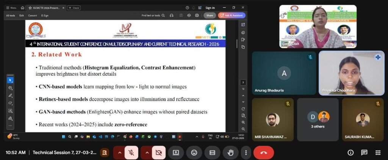
Task: Click the Ask AI Assistant button
Action: pyautogui.click(x=232, y=16)
